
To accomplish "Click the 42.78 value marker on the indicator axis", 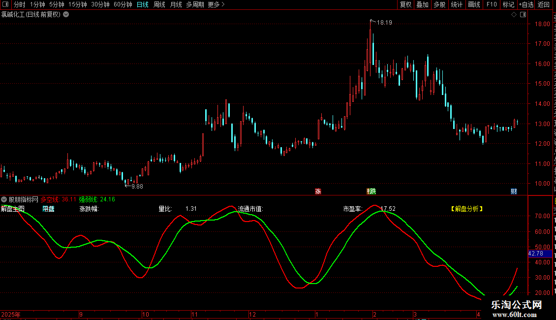I will pyautogui.click(x=540, y=254).
